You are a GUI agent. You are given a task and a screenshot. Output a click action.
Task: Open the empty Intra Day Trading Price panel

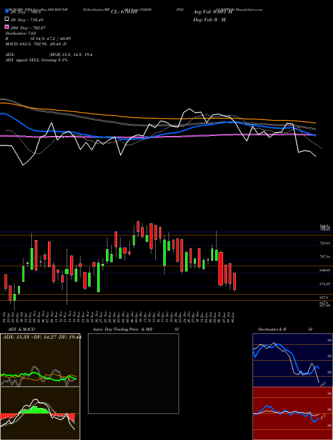tap(133, 373)
